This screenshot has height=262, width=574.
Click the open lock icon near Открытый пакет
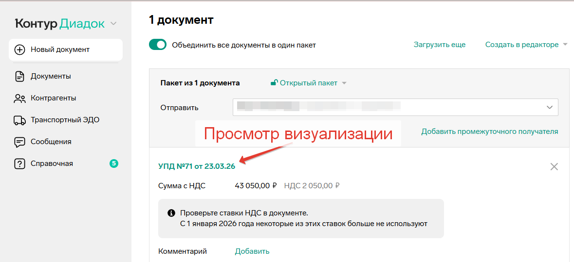(274, 83)
